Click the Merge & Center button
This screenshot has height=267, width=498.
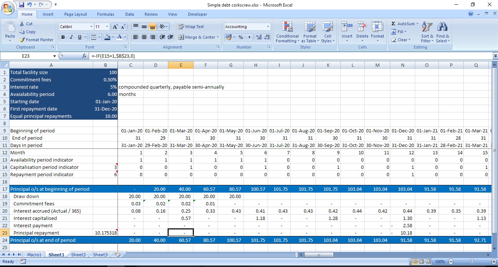pyautogui.click(x=197, y=37)
